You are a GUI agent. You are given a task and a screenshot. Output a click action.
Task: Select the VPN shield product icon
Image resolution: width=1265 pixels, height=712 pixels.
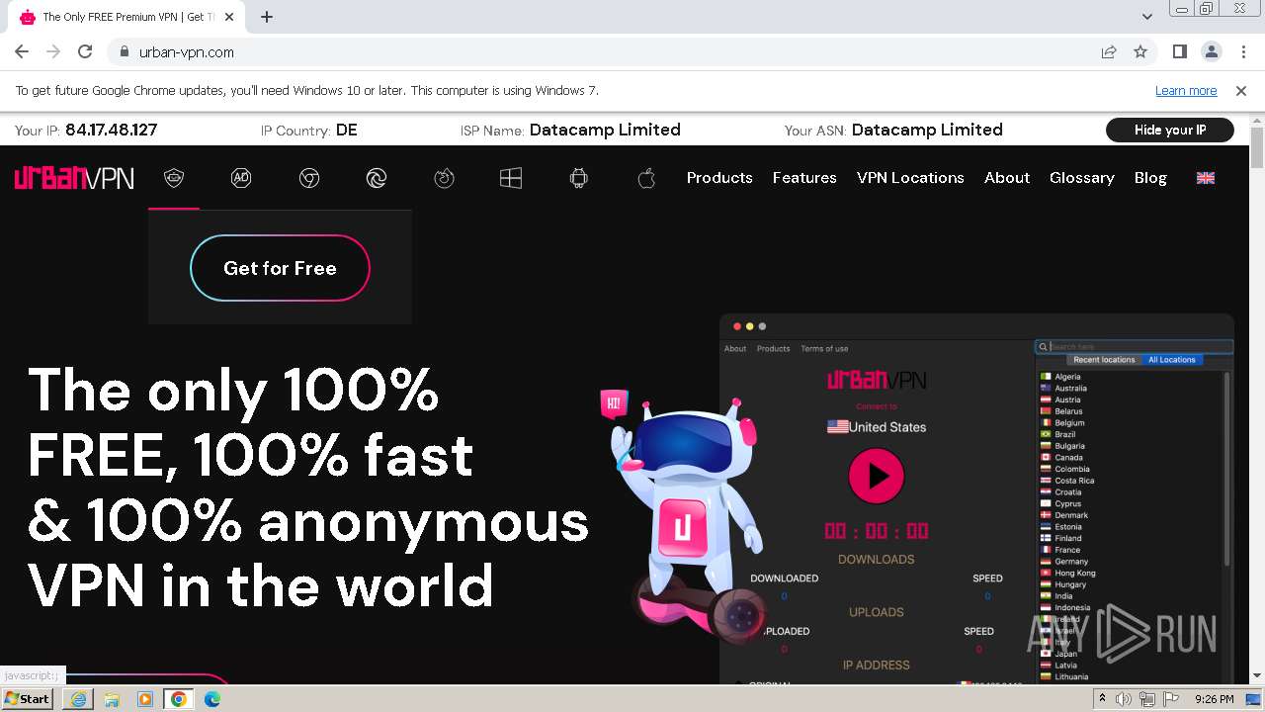coord(174,178)
